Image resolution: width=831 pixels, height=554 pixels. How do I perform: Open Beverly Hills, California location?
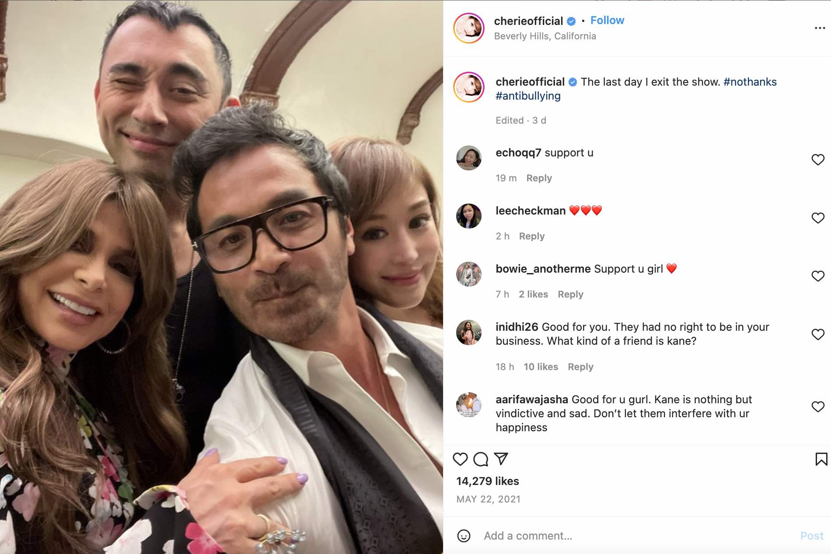[545, 36]
